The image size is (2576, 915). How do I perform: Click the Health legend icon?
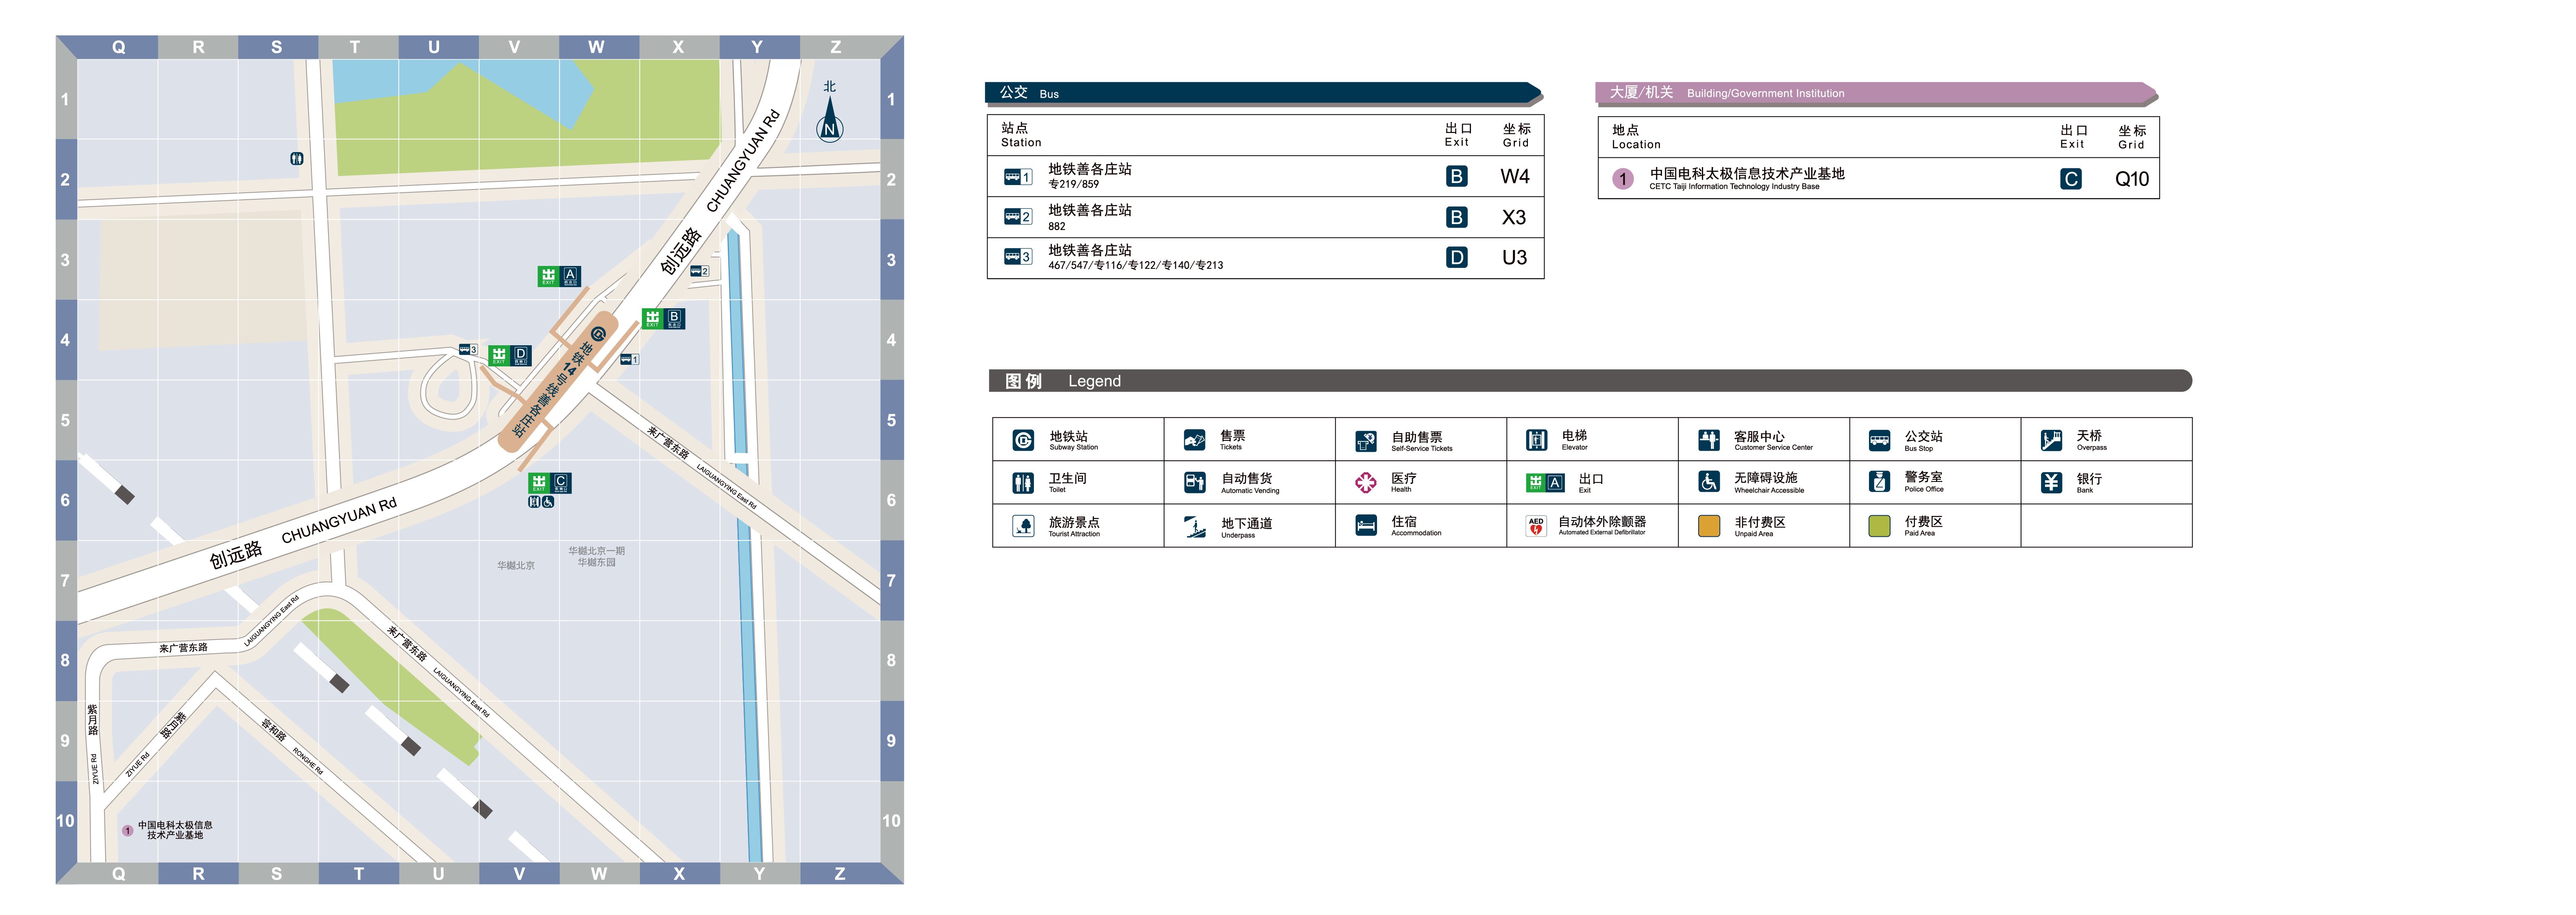pos(1366,483)
